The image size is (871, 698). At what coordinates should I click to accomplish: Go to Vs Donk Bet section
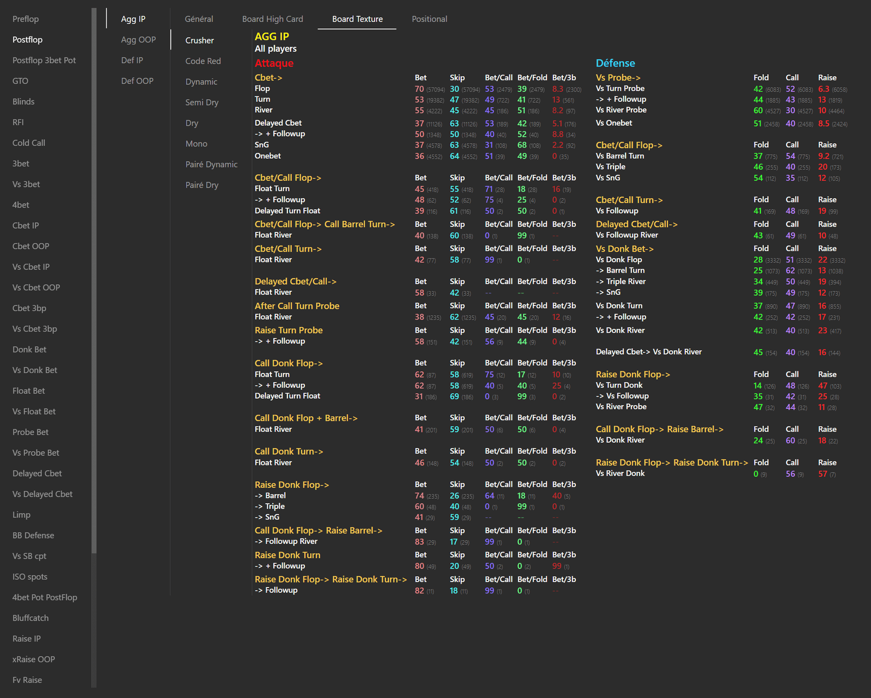coord(35,370)
